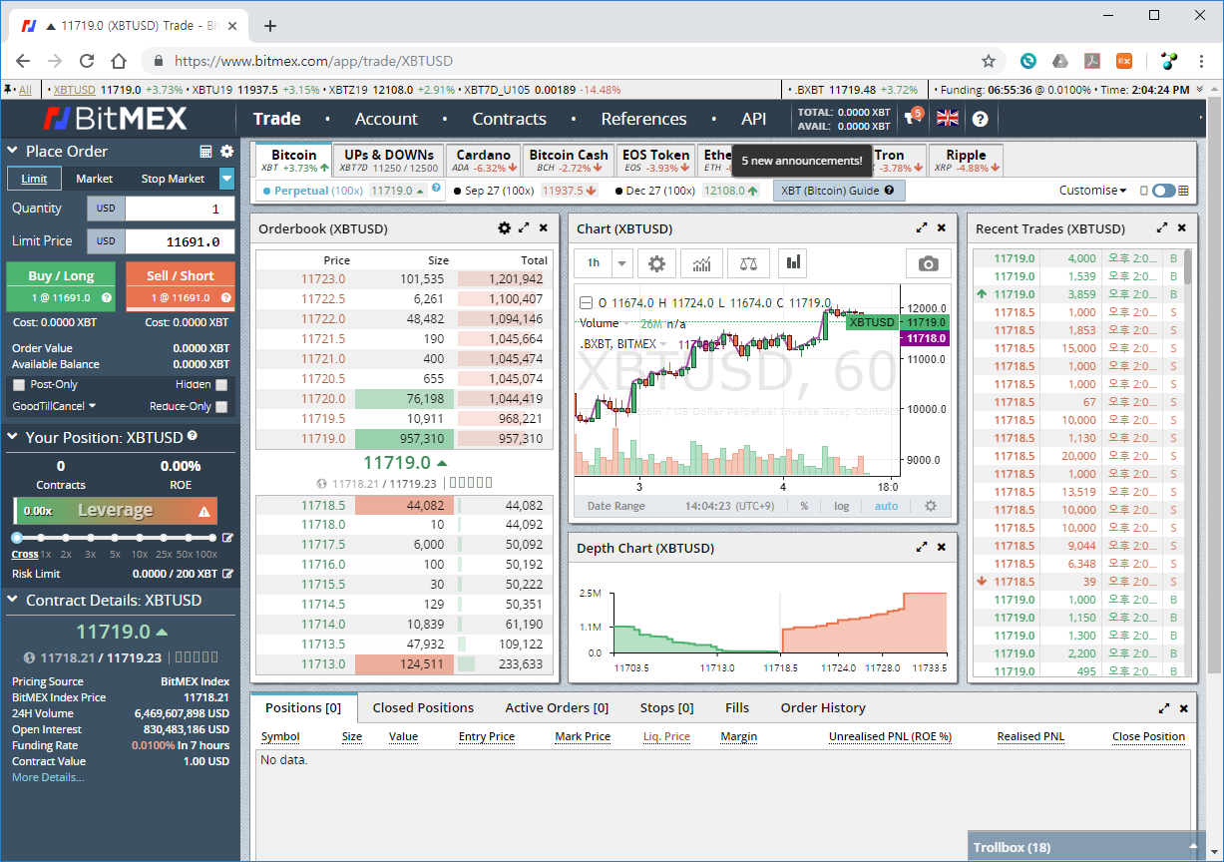Switch to the Order History tab

(x=823, y=708)
